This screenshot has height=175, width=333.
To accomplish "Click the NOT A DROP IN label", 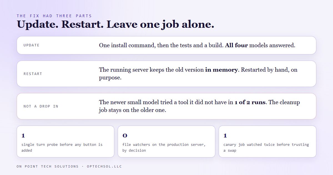I will [x=41, y=106].
